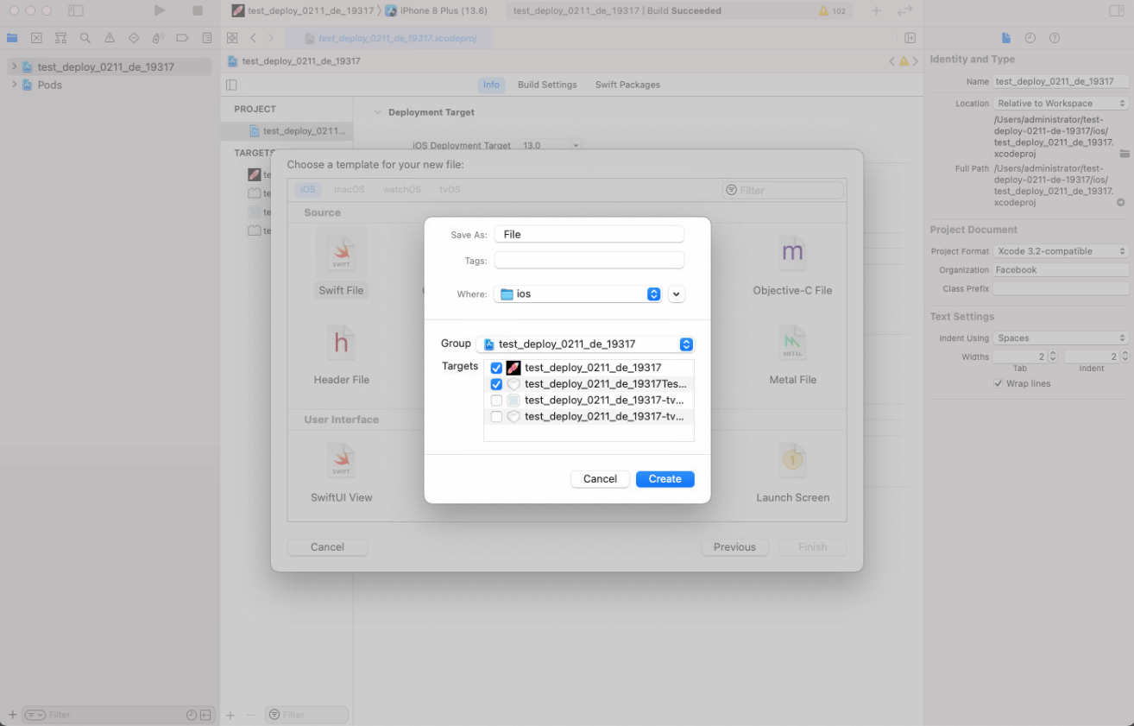Uncheck the test_deploy_0211_de_19317Tests target
This screenshot has height=726, width=1134.
point(496,384)
